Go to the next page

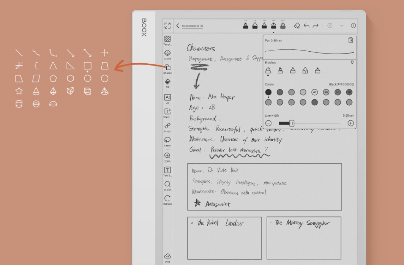coord(353,25)
